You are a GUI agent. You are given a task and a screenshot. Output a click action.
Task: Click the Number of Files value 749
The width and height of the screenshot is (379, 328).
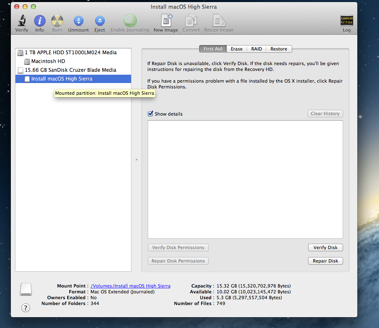[x=221, y=303]
